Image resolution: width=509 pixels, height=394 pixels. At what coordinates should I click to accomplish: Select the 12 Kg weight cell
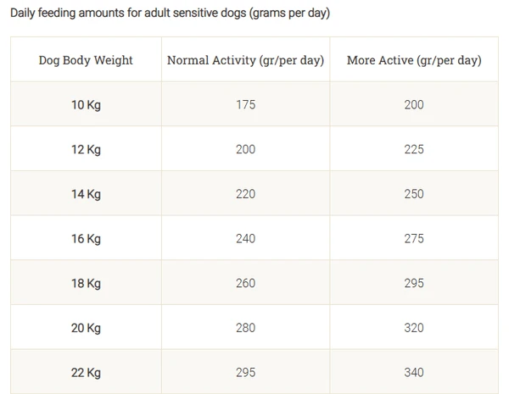tap(86, 150)
